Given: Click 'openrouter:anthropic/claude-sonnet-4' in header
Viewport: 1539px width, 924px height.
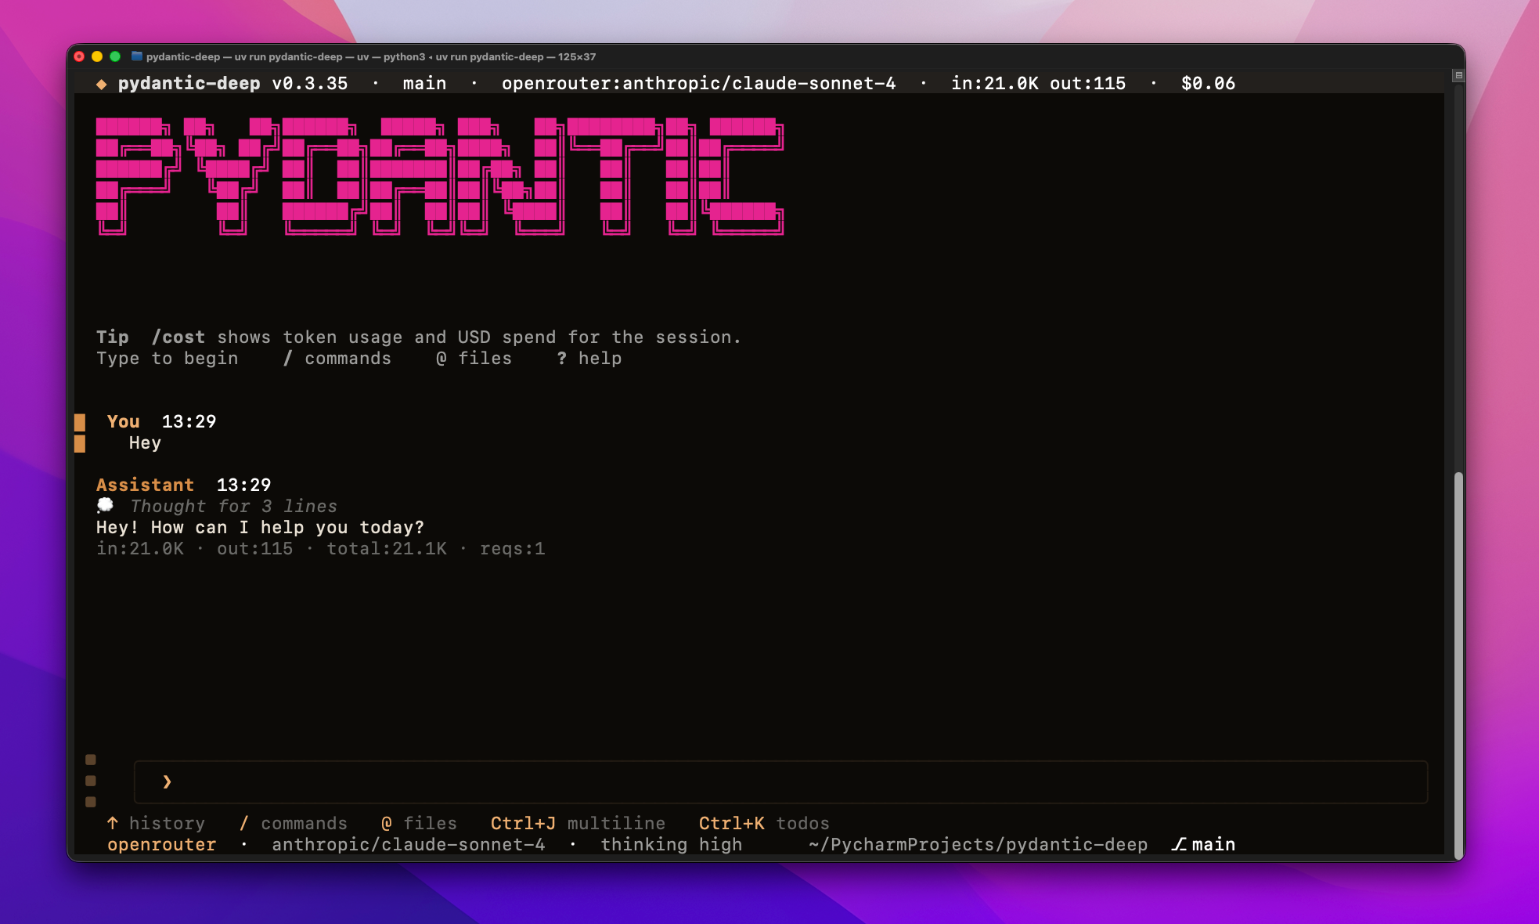Looking at the screenshot, I should [698, 83].
